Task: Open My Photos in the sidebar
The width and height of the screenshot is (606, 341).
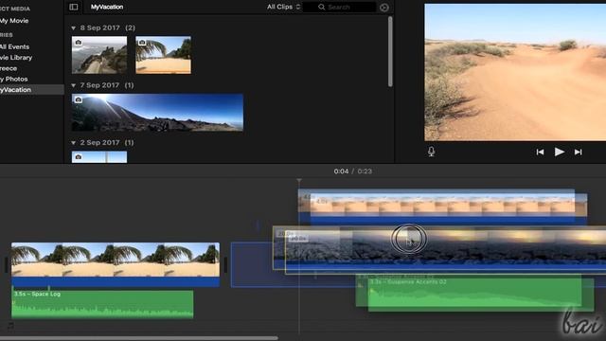Action: [x=14, y=79]
